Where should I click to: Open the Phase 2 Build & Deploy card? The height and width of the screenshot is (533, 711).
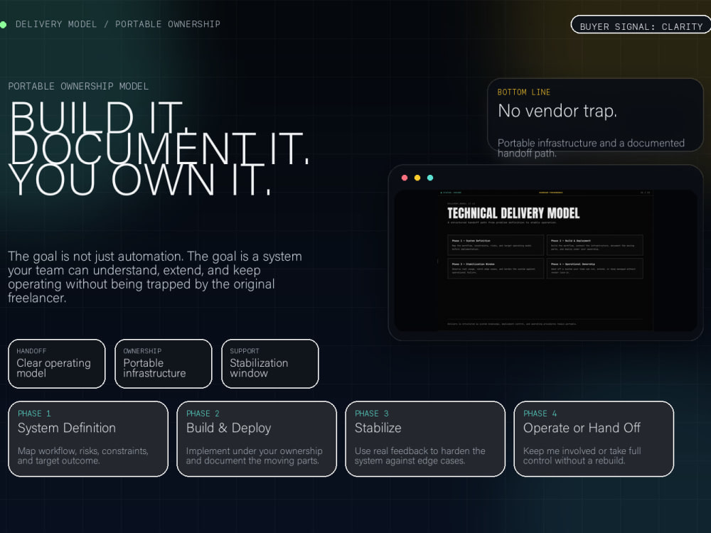[x=257, y=438]
